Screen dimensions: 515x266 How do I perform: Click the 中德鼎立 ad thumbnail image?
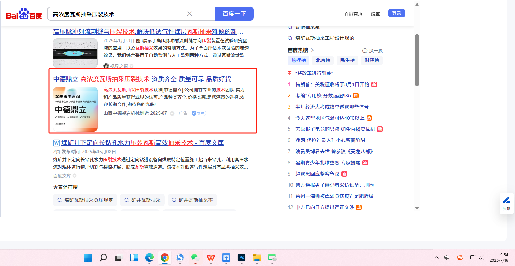point(75,109)
